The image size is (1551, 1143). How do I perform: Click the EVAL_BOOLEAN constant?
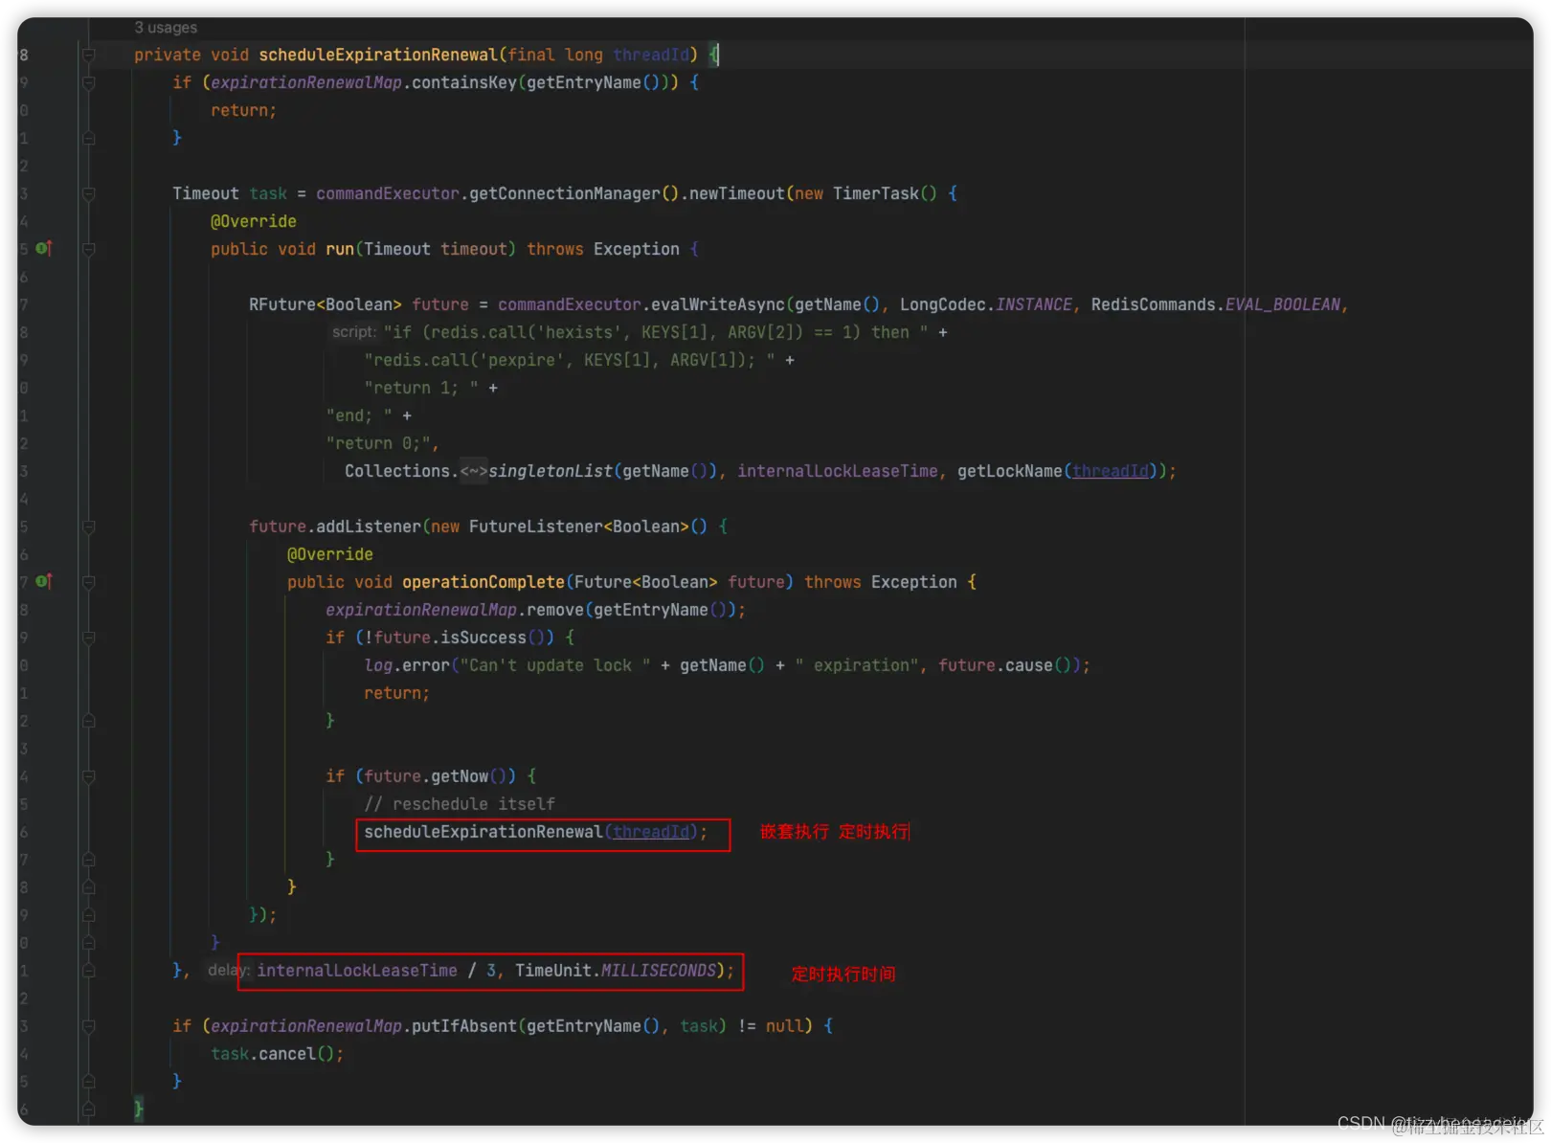1283,304
